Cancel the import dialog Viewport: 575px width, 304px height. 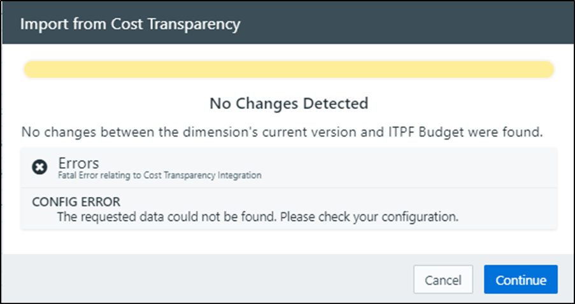(443, 280)
